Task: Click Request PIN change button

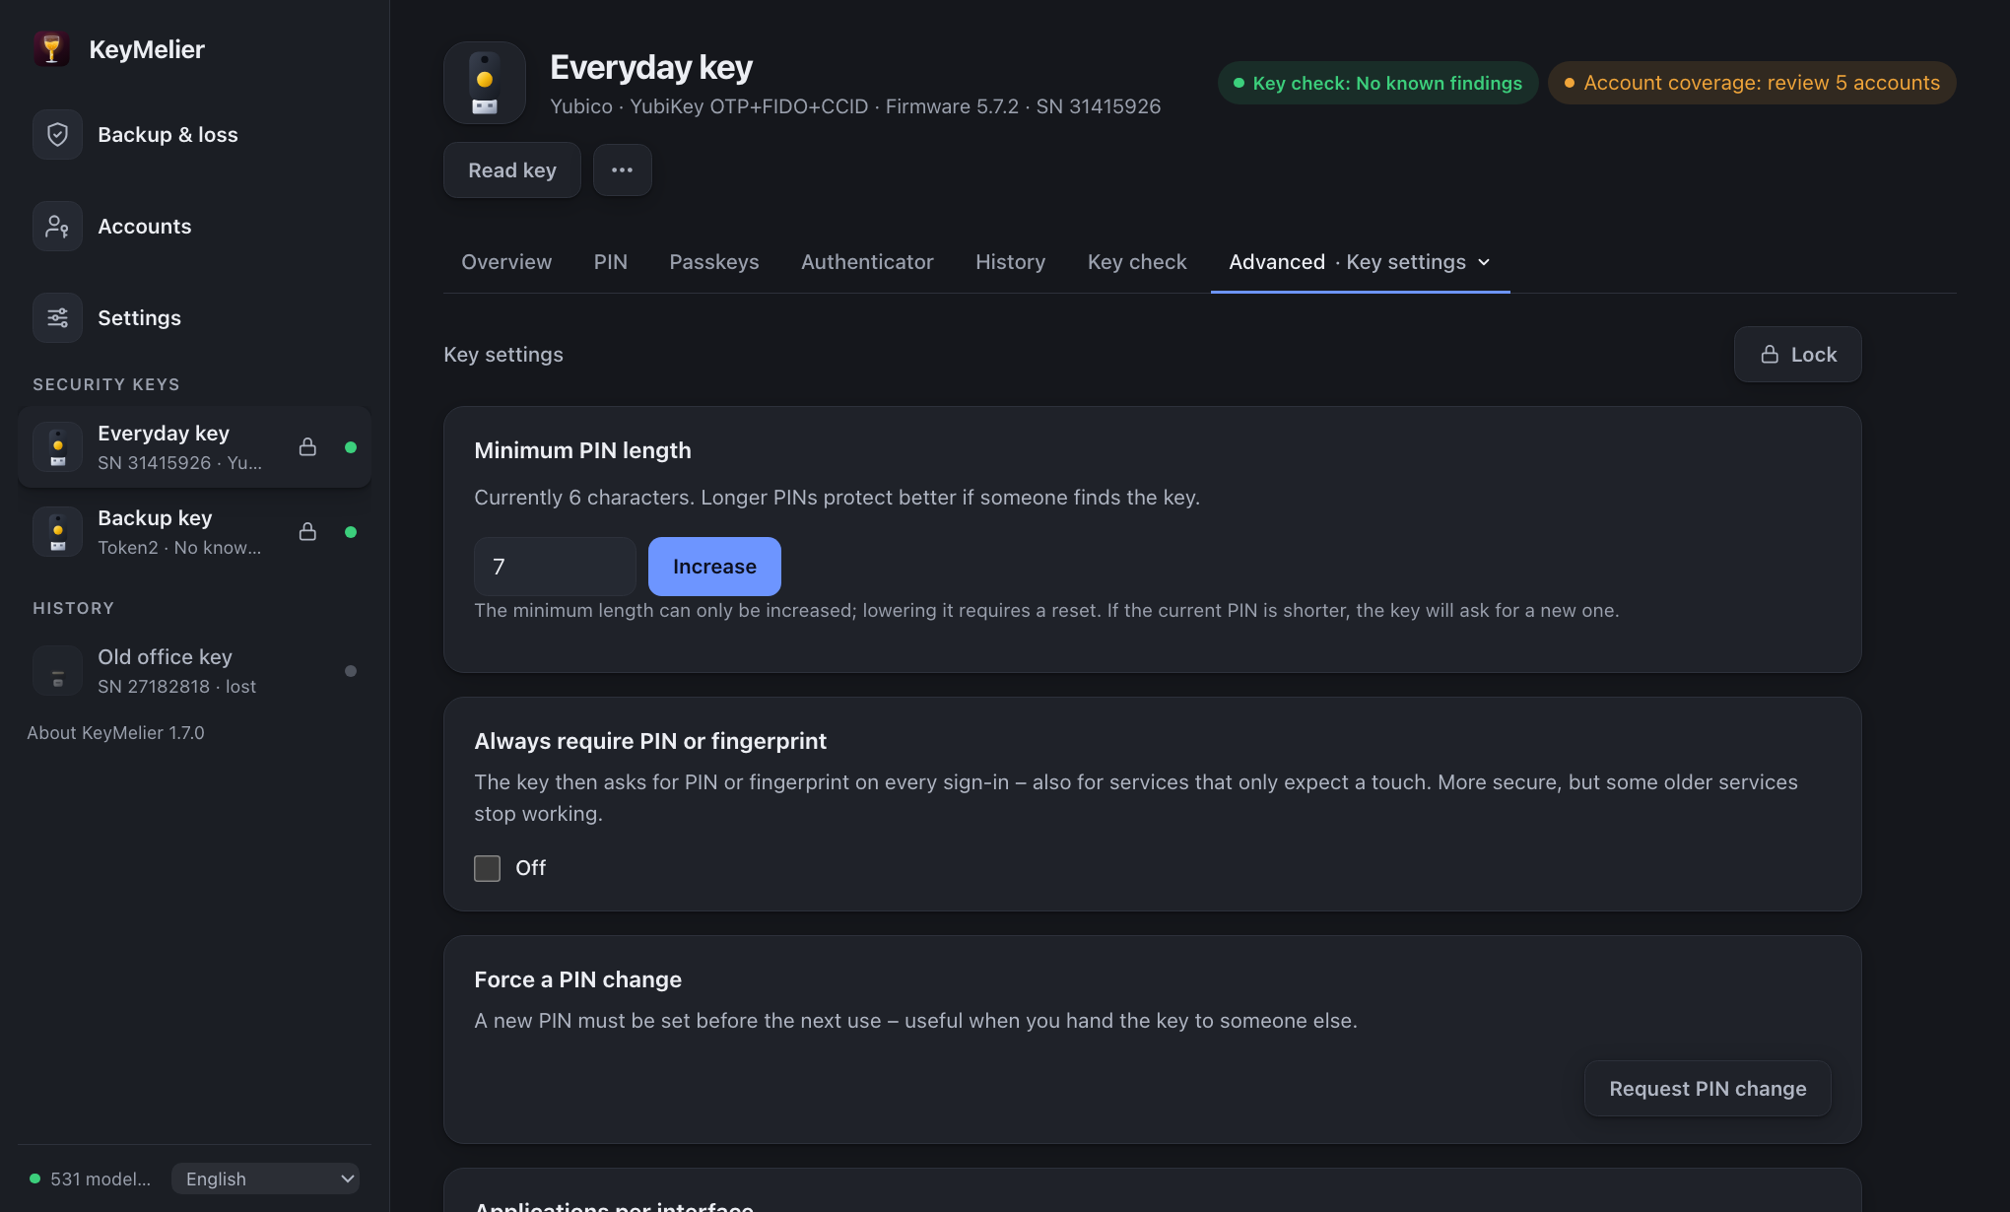Action: point(1708,1089)
